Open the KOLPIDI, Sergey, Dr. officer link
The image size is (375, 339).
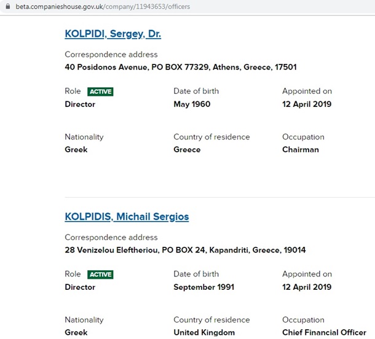coord(113,34)
